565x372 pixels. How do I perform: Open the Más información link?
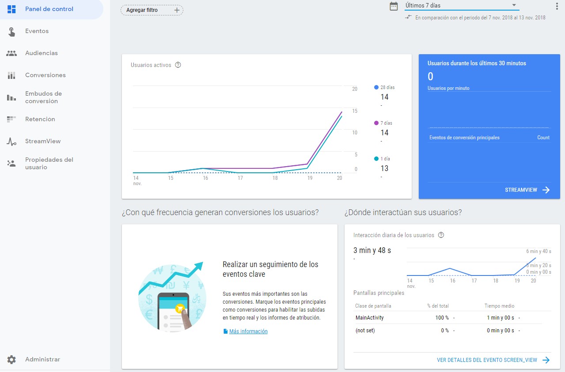coord(248,331)
